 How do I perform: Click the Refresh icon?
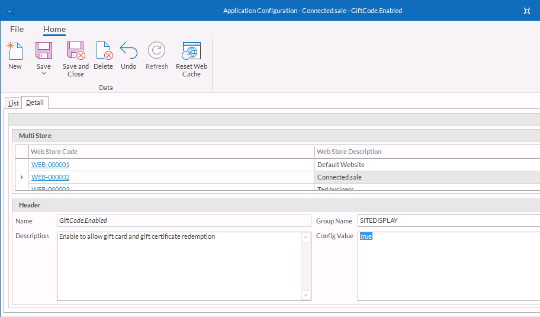[157, 50]
